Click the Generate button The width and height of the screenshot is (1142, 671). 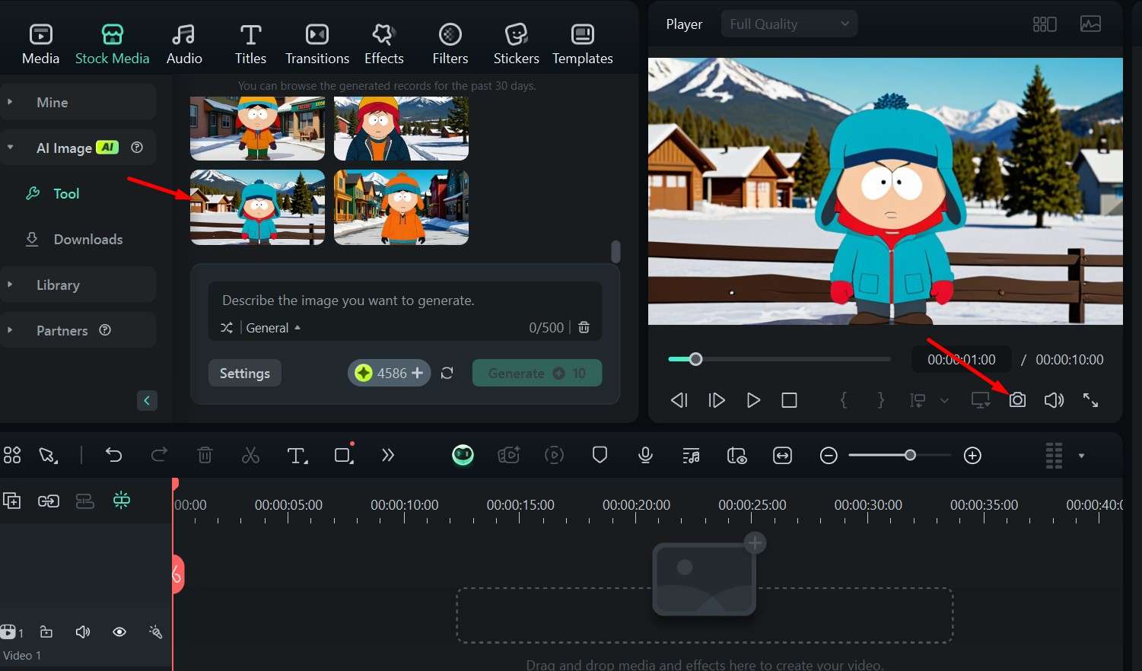pyautogui.click(x=537, y=373)
